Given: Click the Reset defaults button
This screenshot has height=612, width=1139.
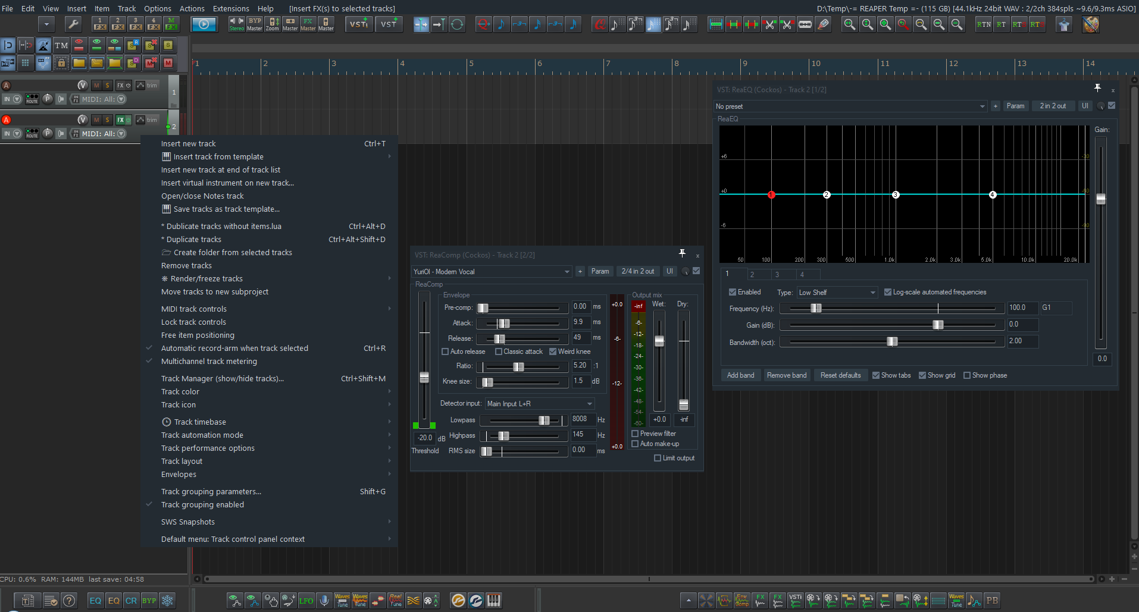Looking at the screenshot, I should (x=840, y=375).
